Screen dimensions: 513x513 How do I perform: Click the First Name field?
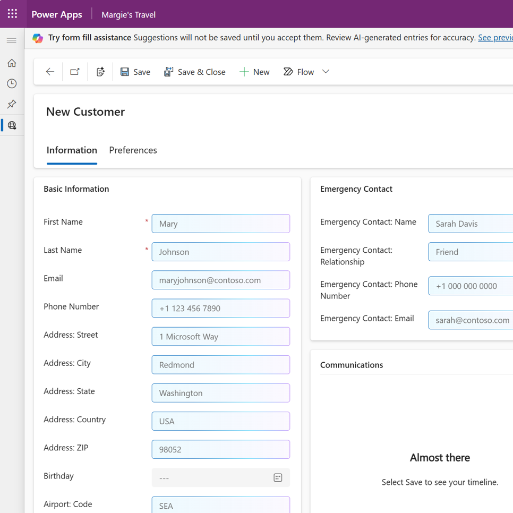[x=221, y=224]
